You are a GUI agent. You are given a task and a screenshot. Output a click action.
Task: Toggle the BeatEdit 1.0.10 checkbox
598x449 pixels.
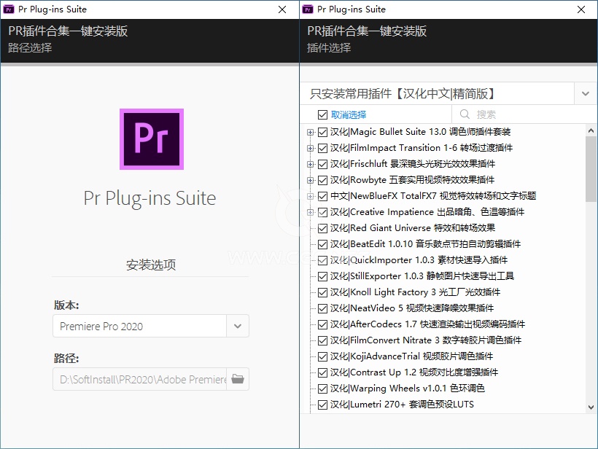click(x=322, y=244)
